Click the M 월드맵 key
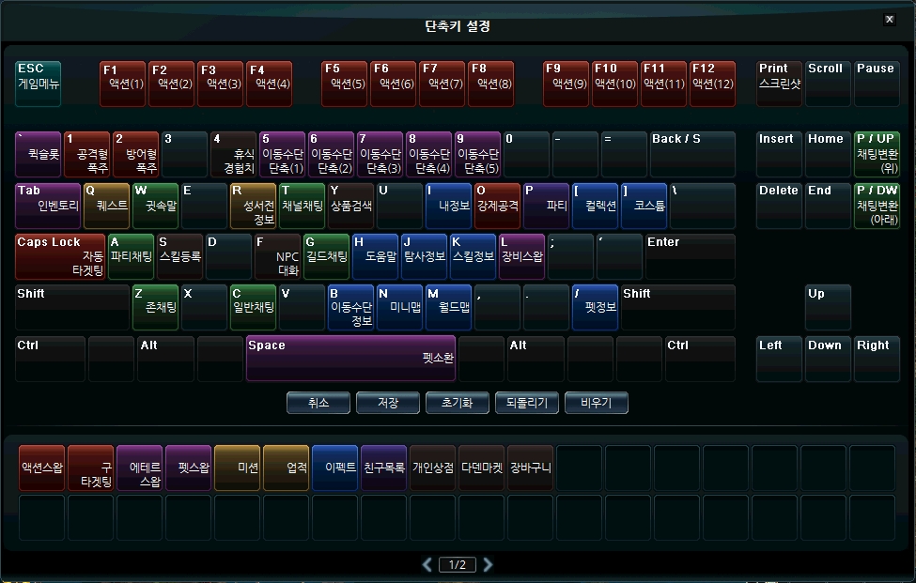This screenshot has height=583, width=916. pyautogui.click(x=448, y=307)
